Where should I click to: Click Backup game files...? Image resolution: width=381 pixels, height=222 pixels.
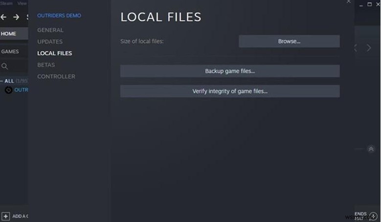[x=230, y=71]
